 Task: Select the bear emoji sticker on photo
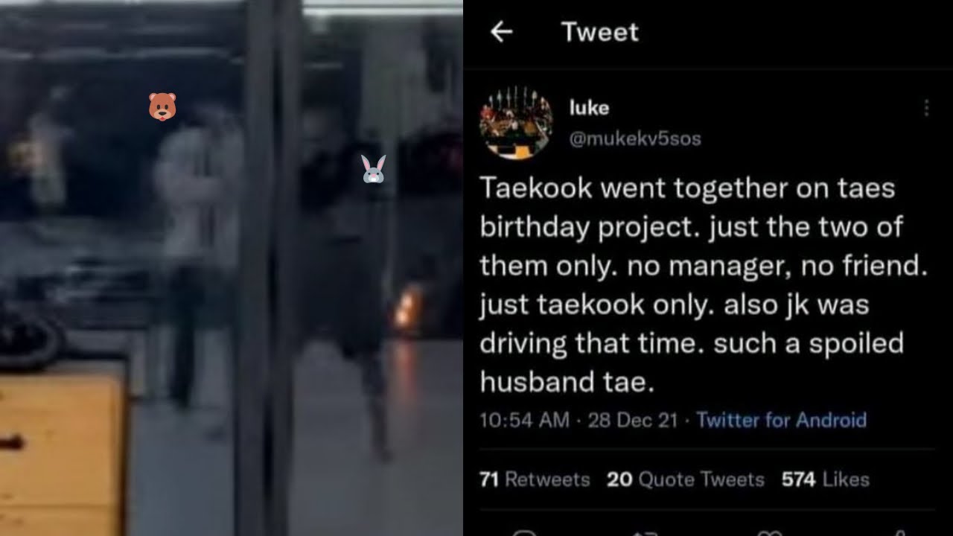coord(162,106)
